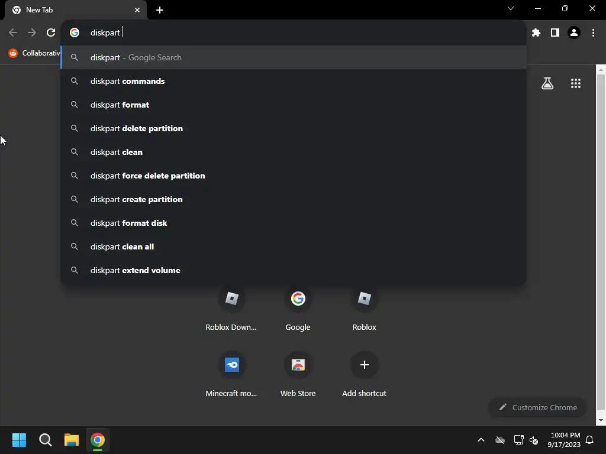Open the Web Store shortcut

pyautogui.click(x=298, y=374)
